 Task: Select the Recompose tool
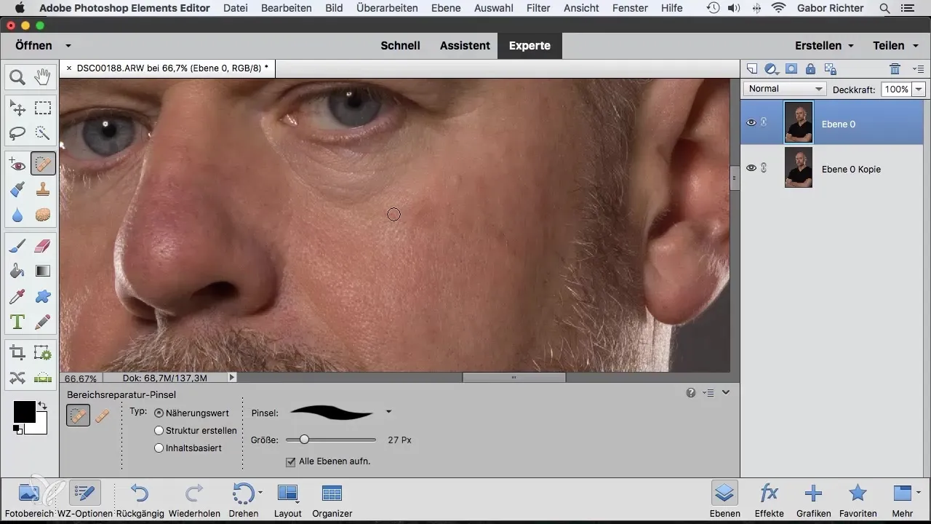tap(43, 353)
